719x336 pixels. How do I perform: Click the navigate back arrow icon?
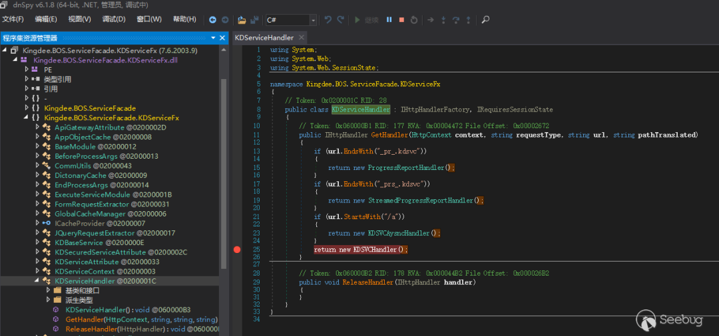pos(212,20)
